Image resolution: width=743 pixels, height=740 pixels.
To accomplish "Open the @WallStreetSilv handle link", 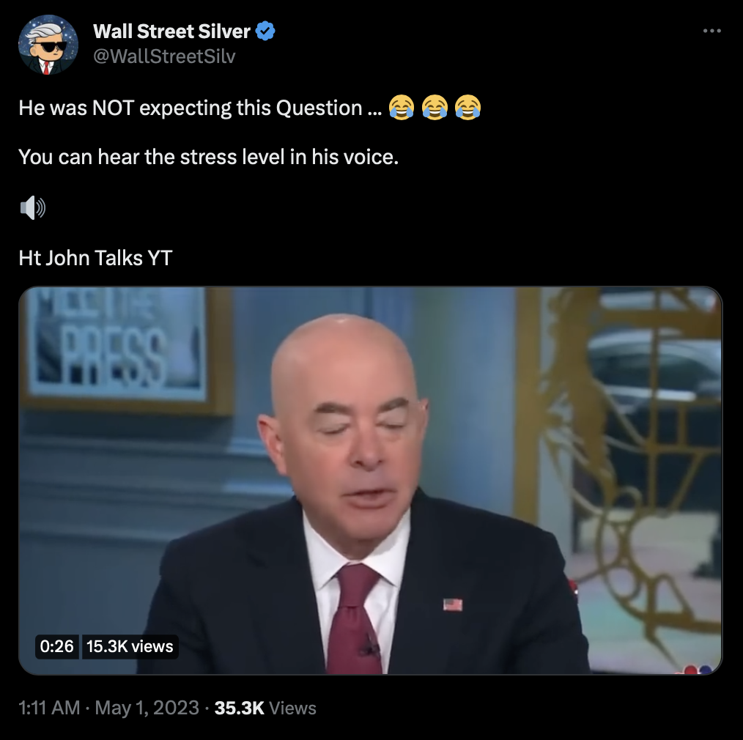I will pyautogui.click(x=164, y=56).
